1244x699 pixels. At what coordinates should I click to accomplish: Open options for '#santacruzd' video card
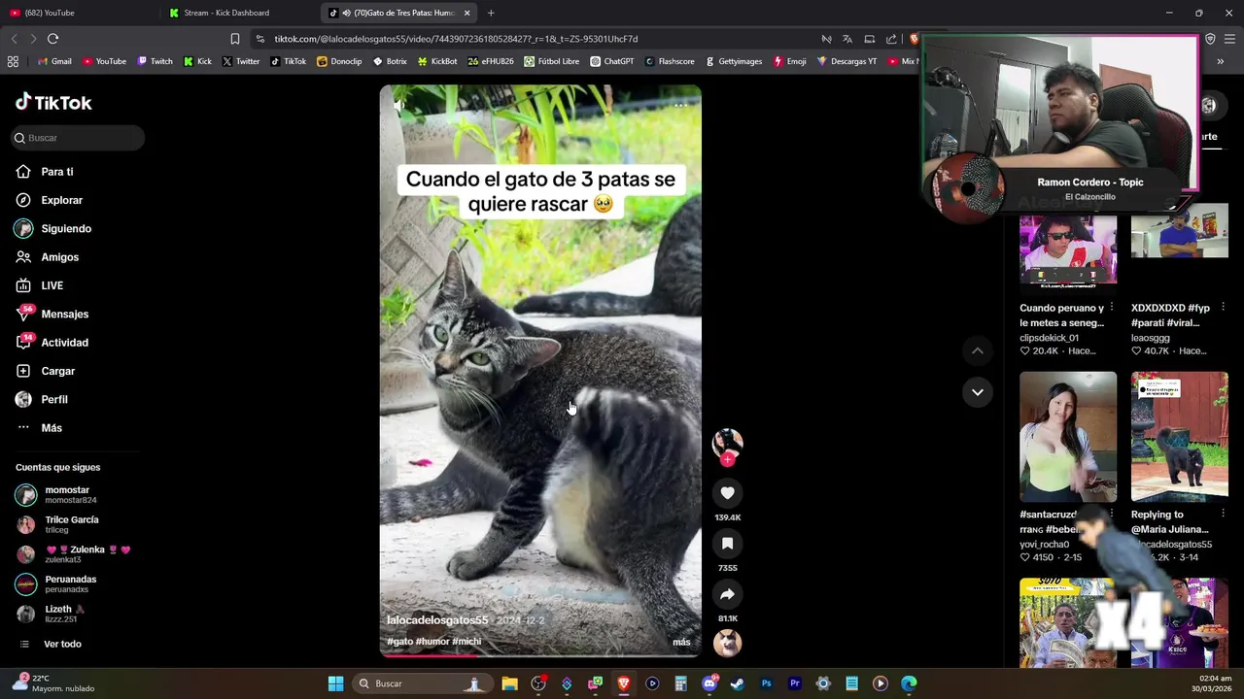[1111, 515]
